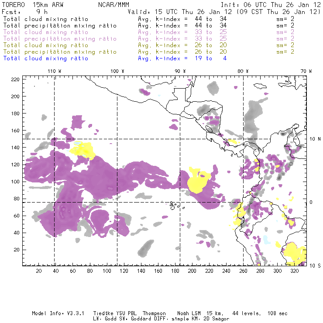
Task: Select the "NCAR/MMM" header label
Action: click(114, 5)
